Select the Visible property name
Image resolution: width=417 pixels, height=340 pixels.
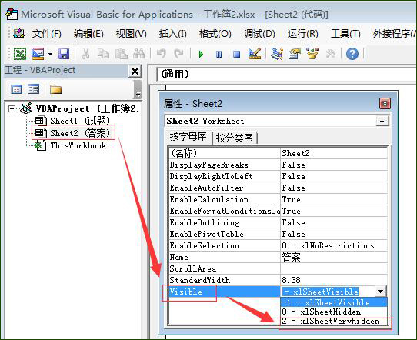[186, 292]
